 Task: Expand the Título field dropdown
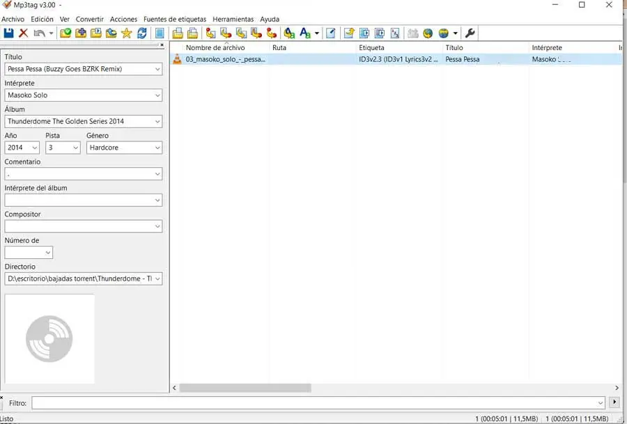(x=157, y=69)
